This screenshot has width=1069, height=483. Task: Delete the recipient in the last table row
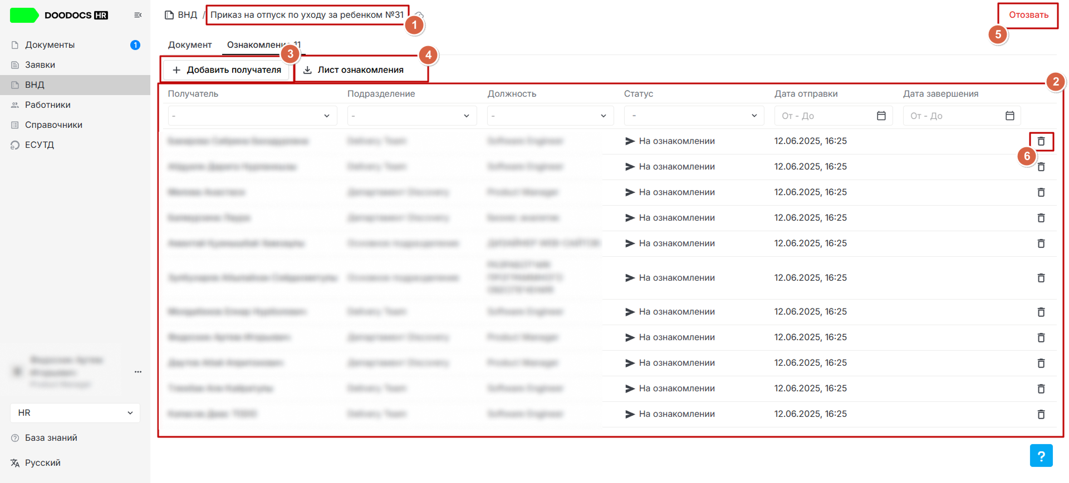pyautogui.click(x=1041, y=414)
